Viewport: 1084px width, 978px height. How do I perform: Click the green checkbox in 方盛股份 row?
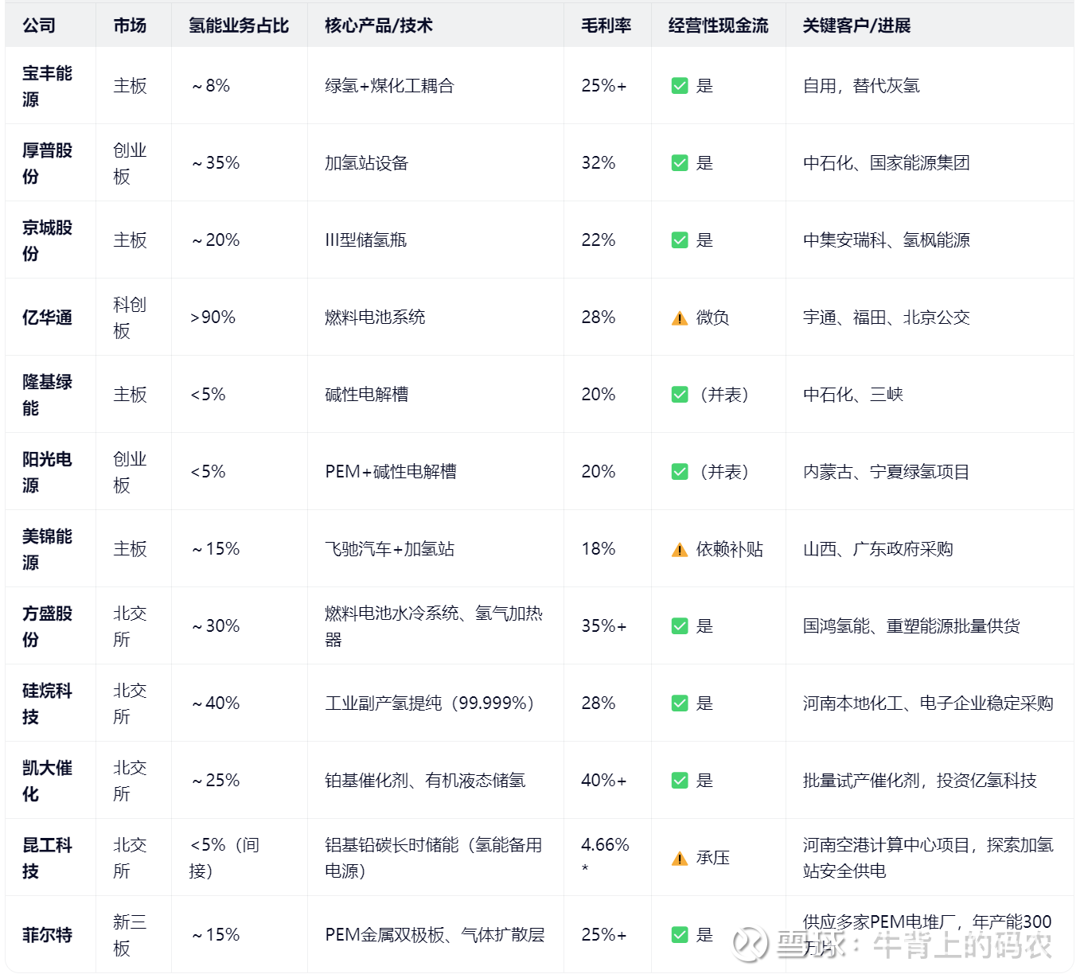680,626
